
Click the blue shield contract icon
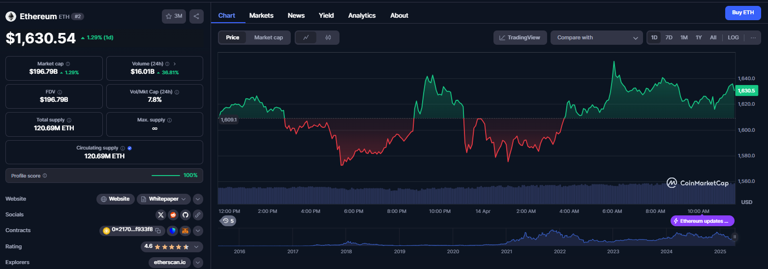(173, 231)
